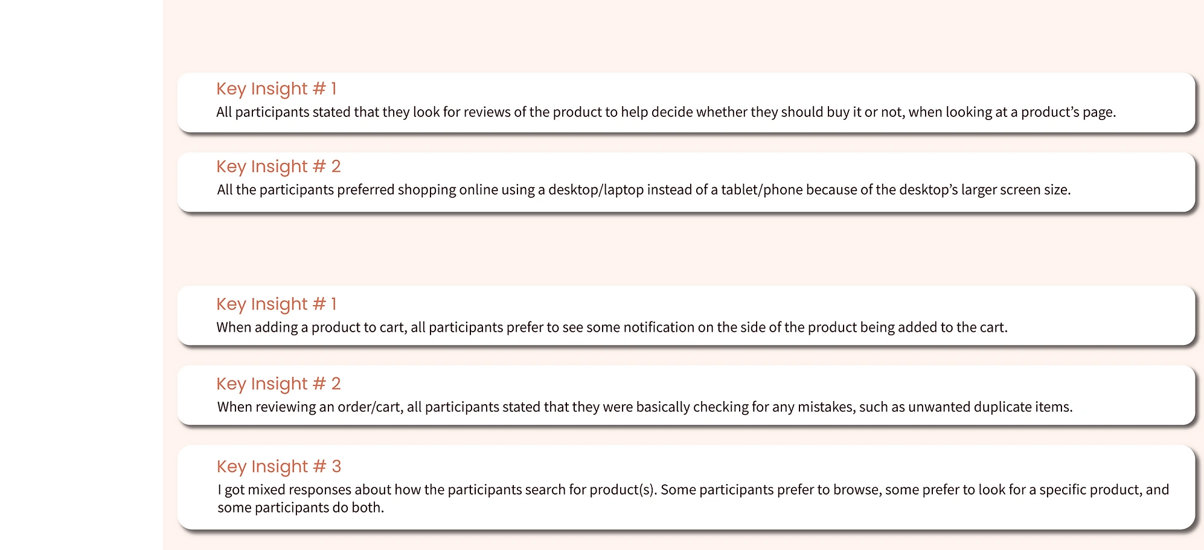
Task: Click the 'Key Insight # 3' heading
Action: 279,466
